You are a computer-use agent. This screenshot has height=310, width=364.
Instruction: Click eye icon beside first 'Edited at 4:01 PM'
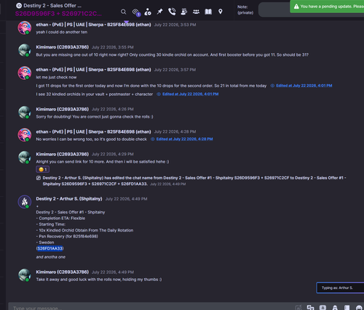272,86
